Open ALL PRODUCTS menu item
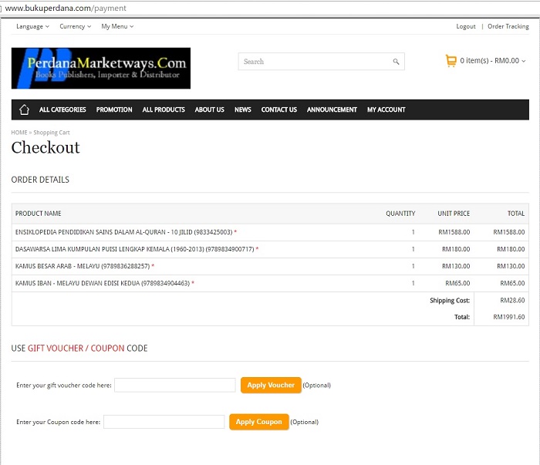Screen dimensions: 540x465 click(164, 110)
